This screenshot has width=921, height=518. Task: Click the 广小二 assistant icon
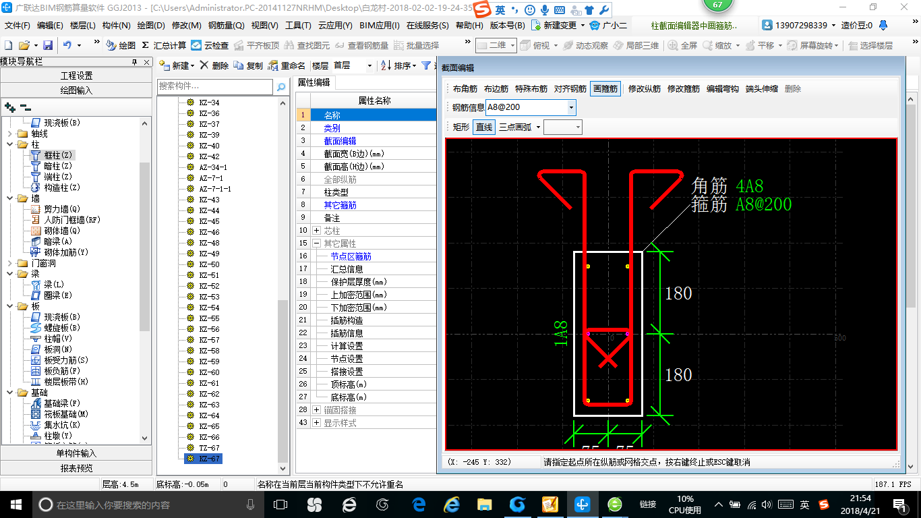point(609,26)
